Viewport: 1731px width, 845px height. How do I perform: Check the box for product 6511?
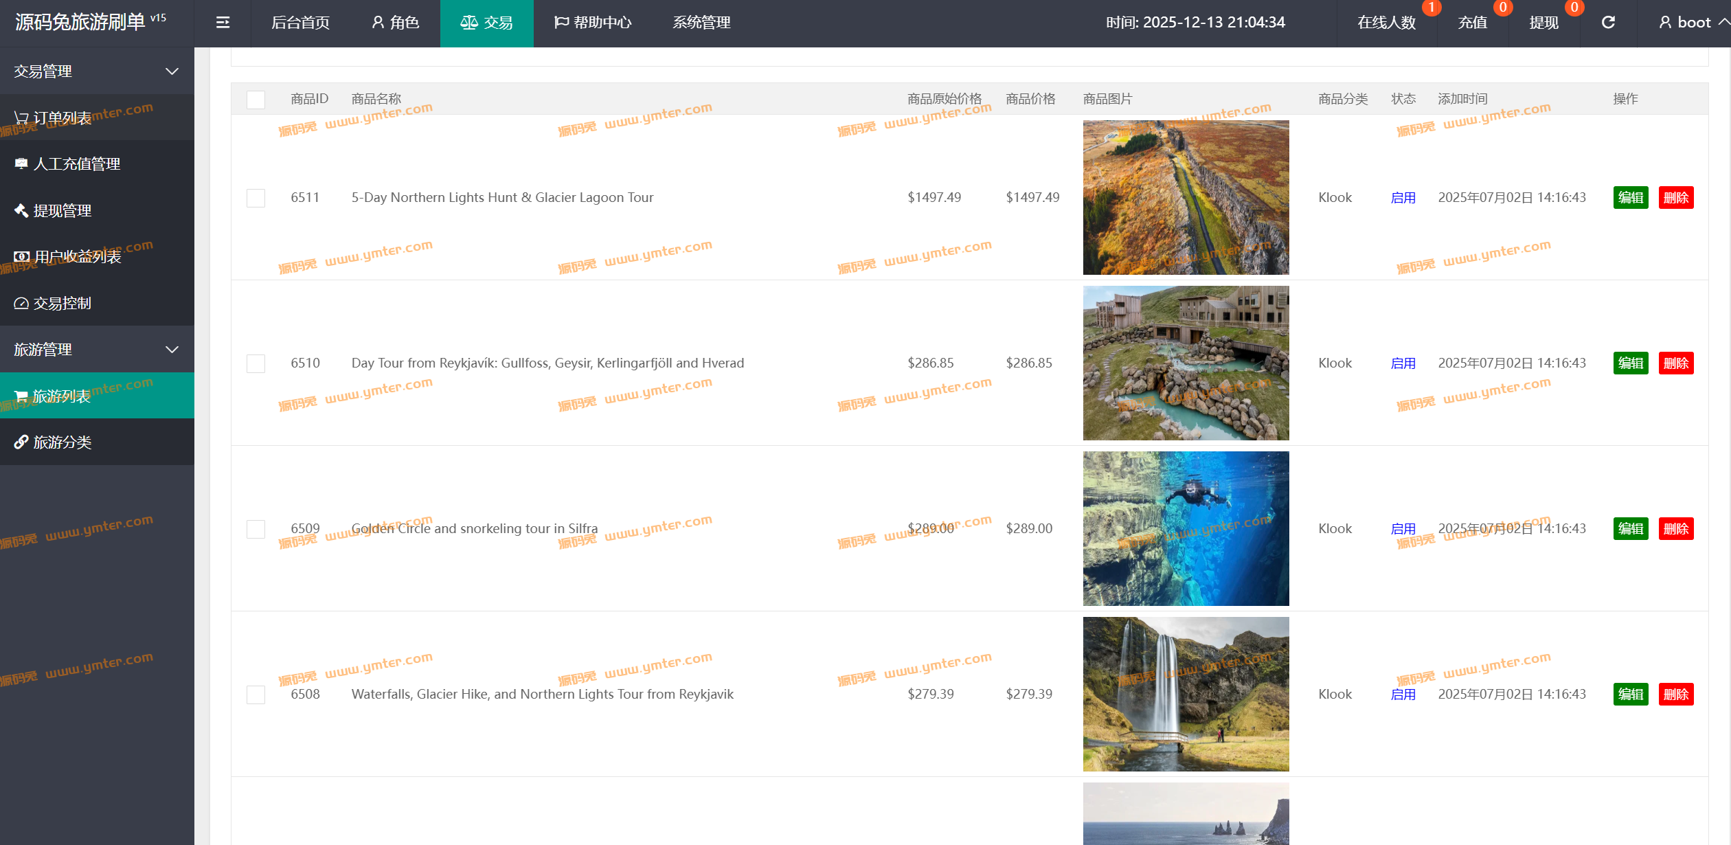coord(256,198)
